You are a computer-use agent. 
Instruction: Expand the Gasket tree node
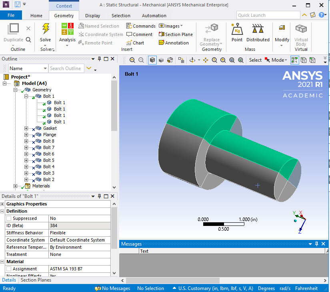point(26,128)
